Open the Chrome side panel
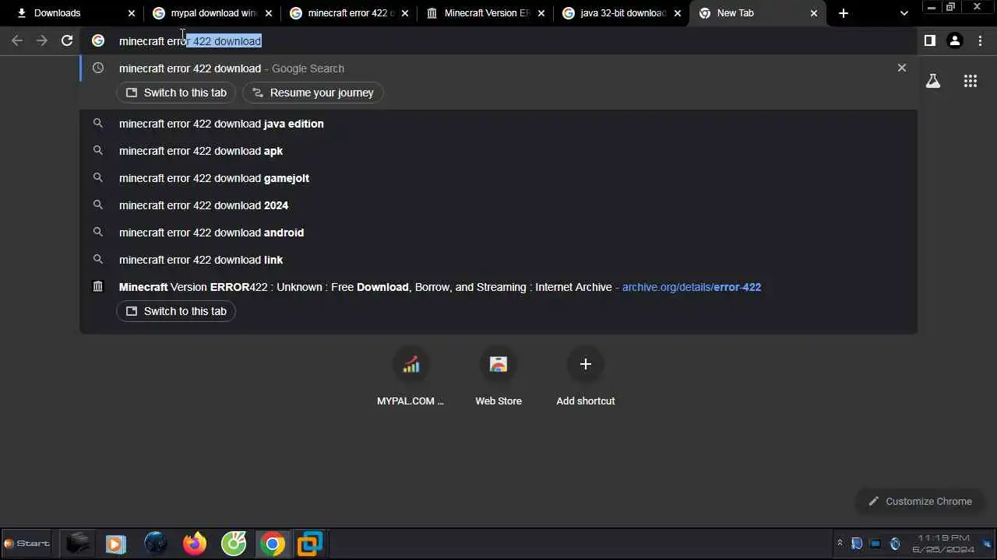Screen dimensions: 997x560 click(929, 40)
